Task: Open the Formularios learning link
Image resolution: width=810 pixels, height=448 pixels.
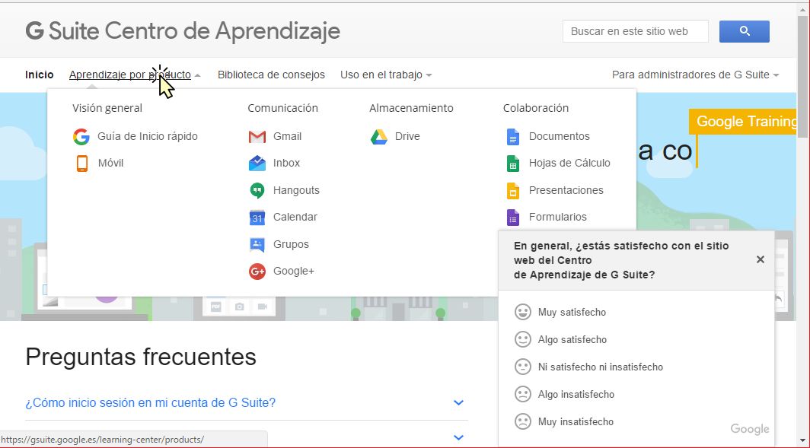Action: click(557, 218)
